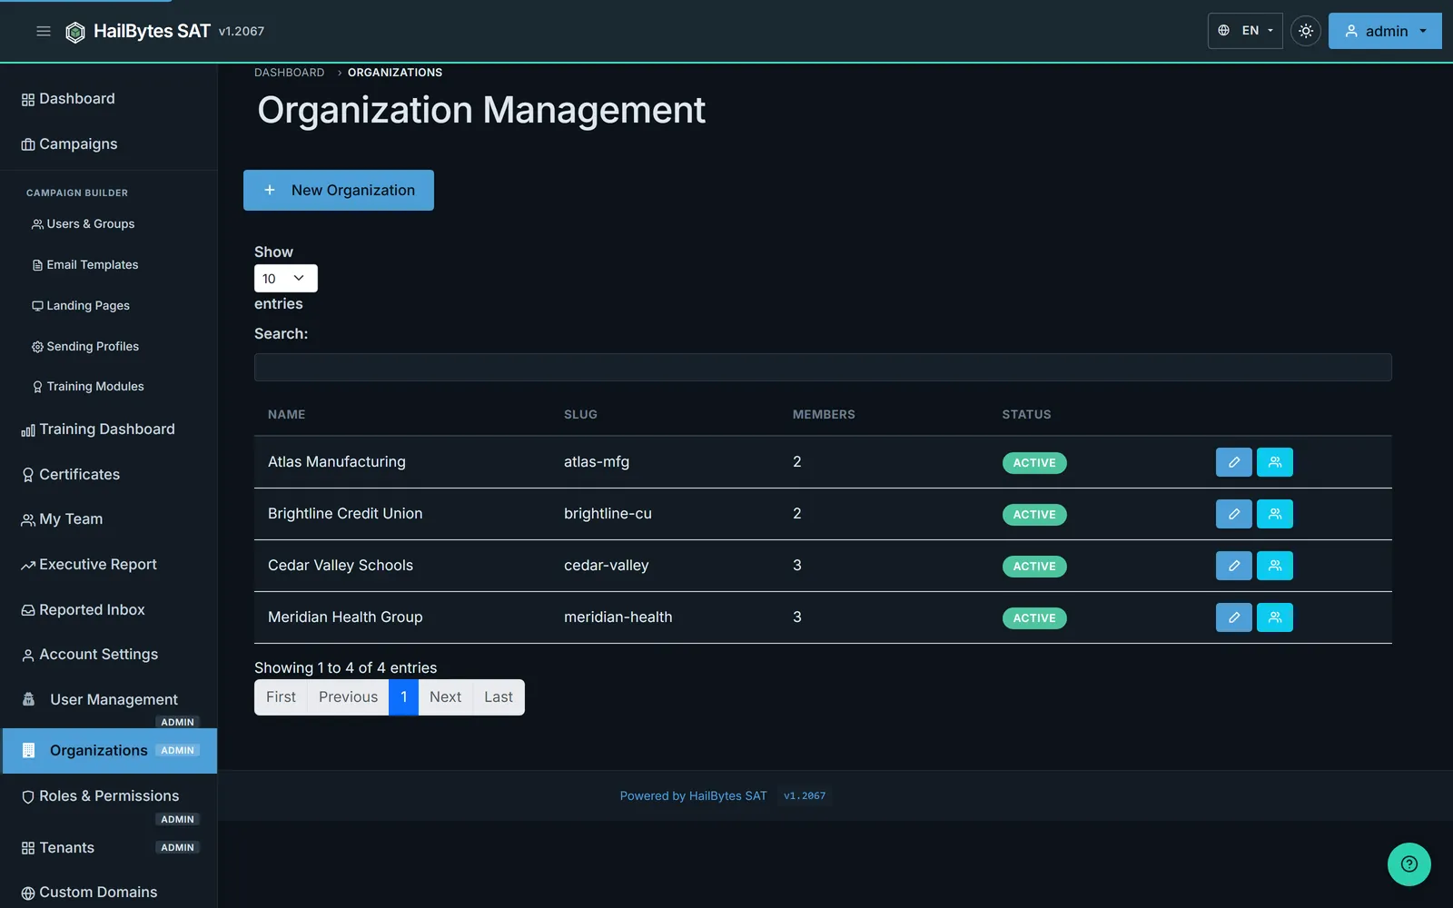This screenshot has width=1453, height=908.
Task: Manage members of Meridian Health Group
Action: 1274,617
